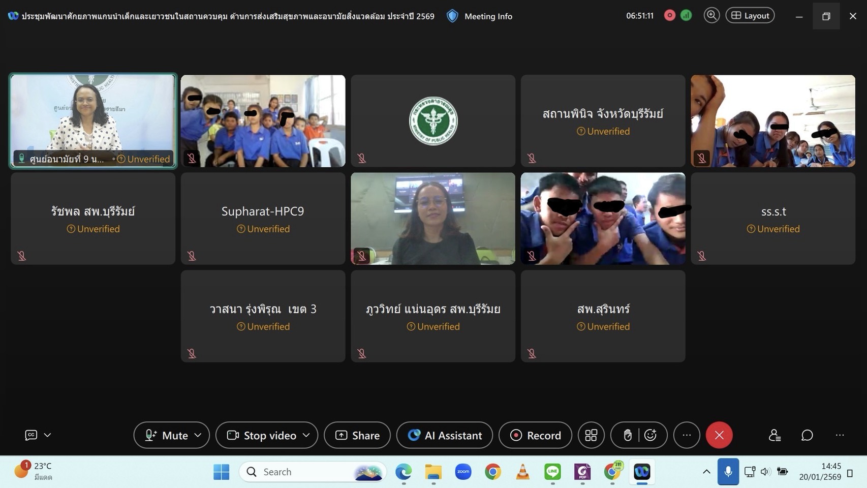Screen dimensions: 867x488
Task: Leave meeting with red X button
Action: click(x=719, y=435)
